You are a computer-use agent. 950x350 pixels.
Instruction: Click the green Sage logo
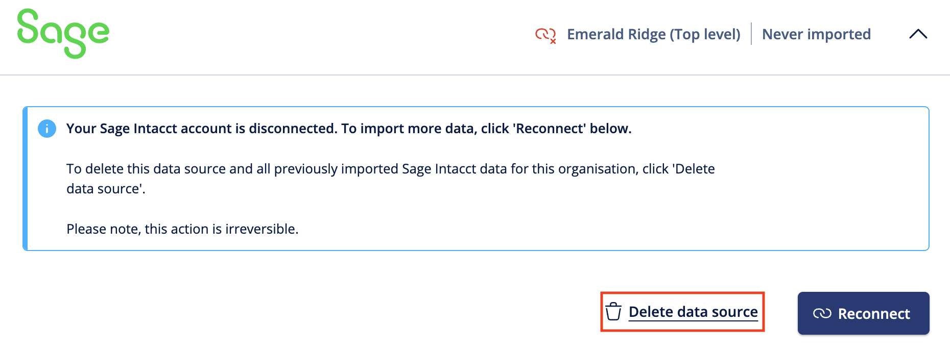point(63,33)
